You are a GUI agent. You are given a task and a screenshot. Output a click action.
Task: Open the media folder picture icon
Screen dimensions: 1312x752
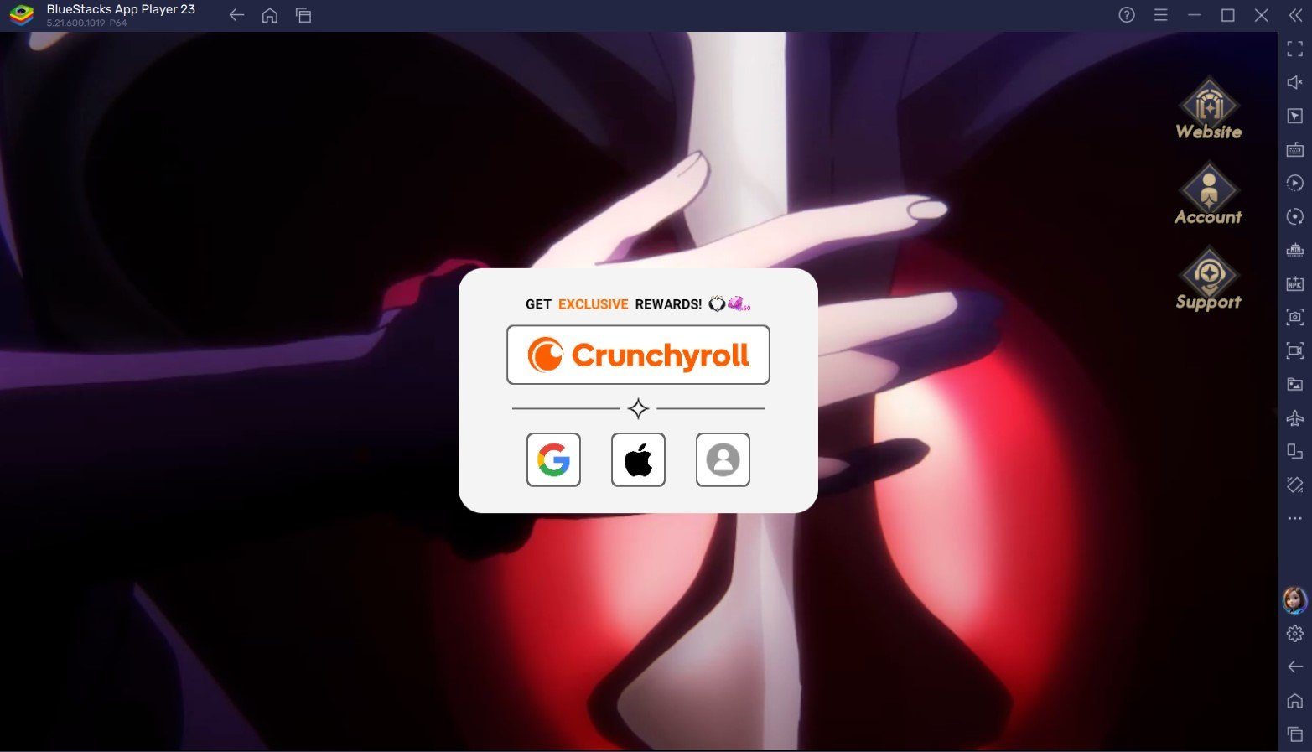click(x=1295, y=384)
